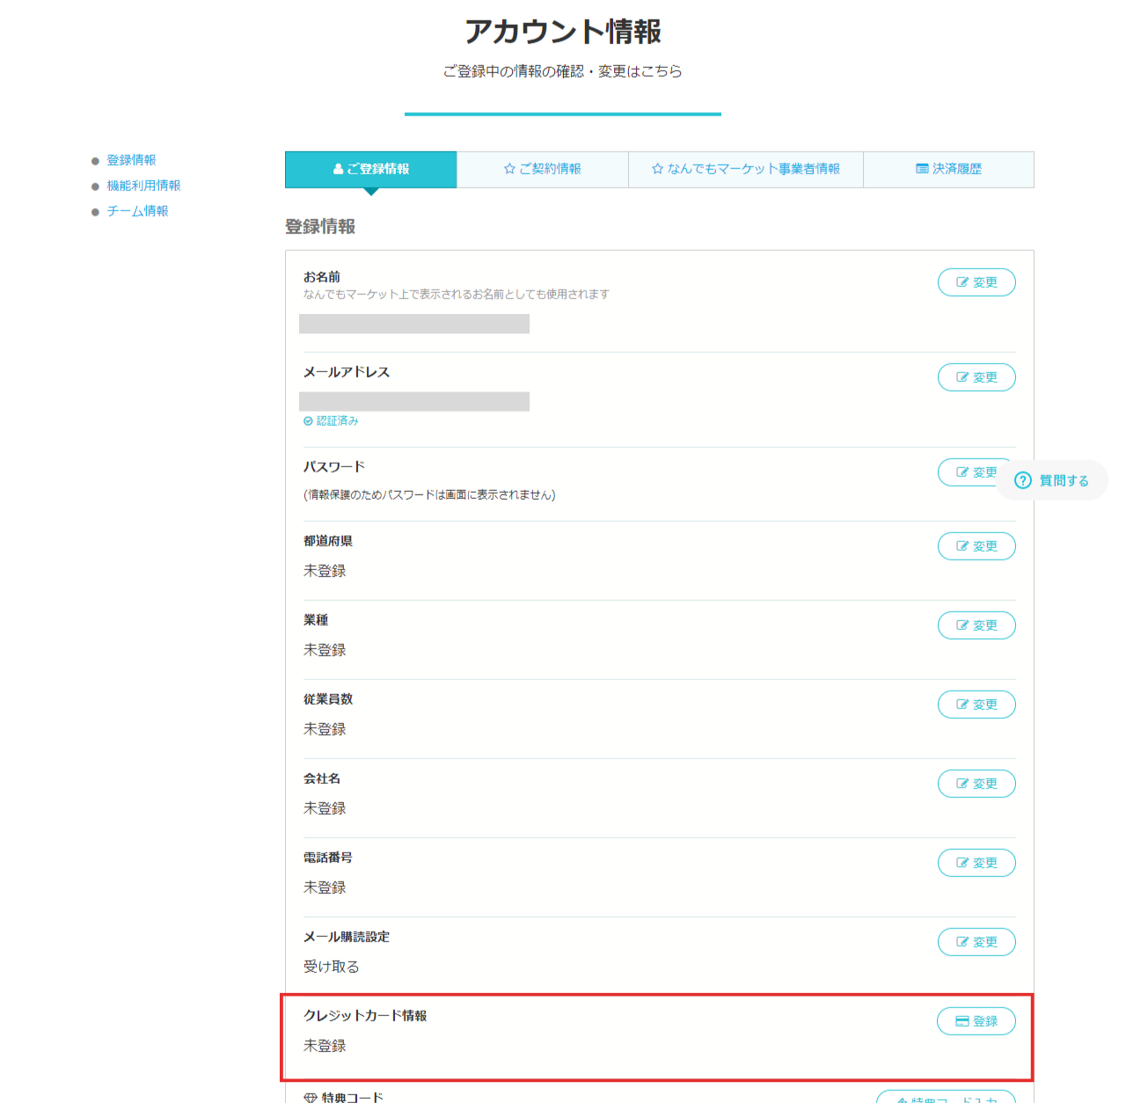This screenshot has width=1126, height=1103.
Task: Click star icon in なんでもマーケット事業者情報 tab
Action: click(657, 169)
